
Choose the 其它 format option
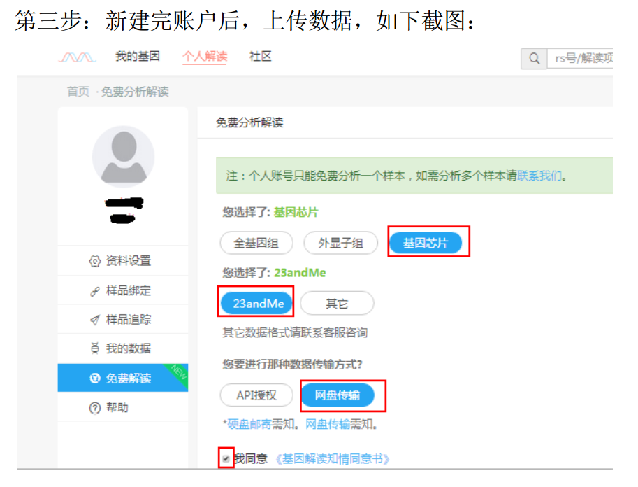[x=337, y=303]
